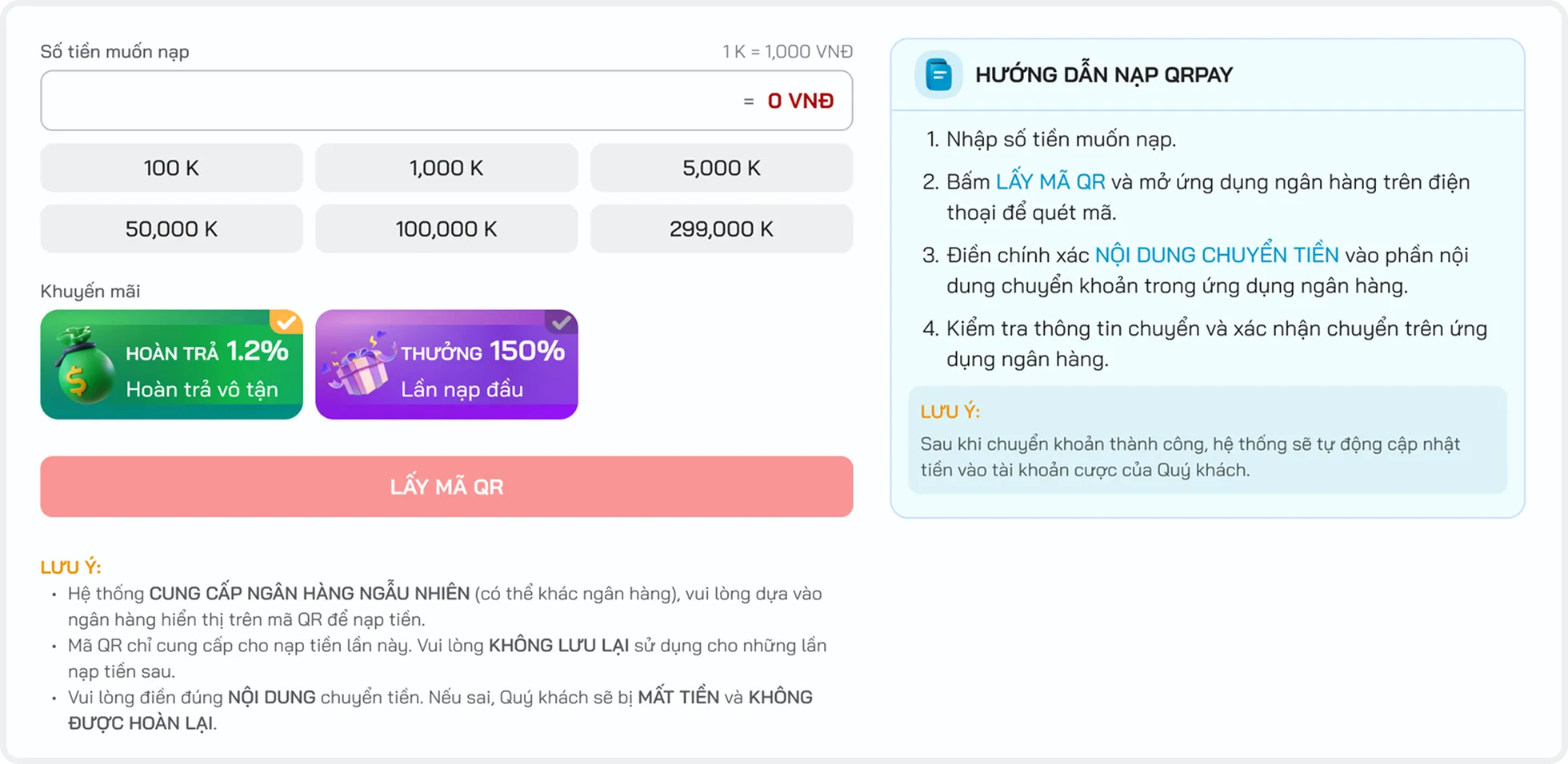Choose the 1,000 K preset amount
This screenshot has width=1568, height=764.
[446, 168]
